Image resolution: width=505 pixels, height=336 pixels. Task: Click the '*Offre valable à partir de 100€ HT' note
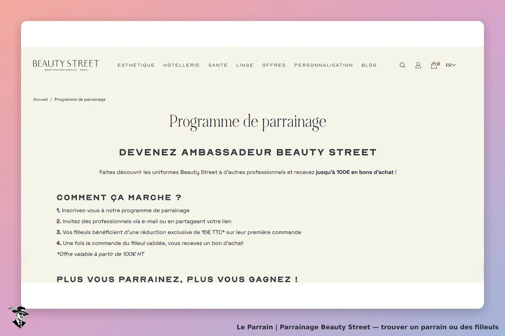tap(101, 254)
